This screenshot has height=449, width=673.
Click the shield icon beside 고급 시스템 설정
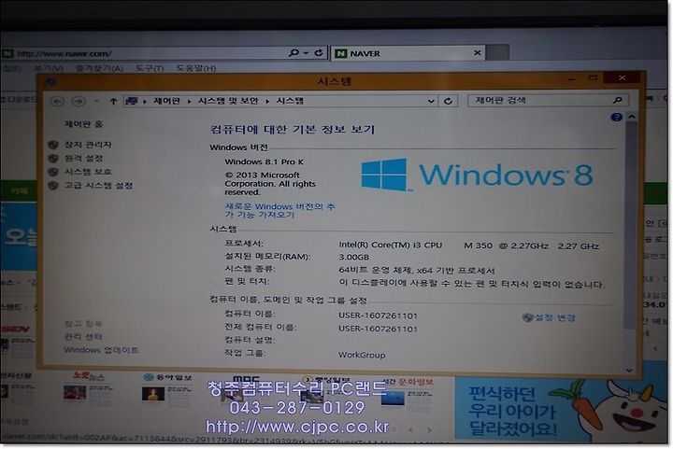pyautogui.click(x=53, y=186)
